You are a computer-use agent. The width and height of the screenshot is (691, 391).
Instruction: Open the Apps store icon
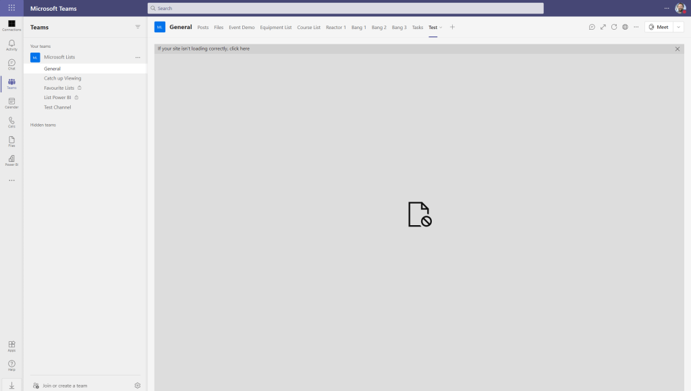11,346
